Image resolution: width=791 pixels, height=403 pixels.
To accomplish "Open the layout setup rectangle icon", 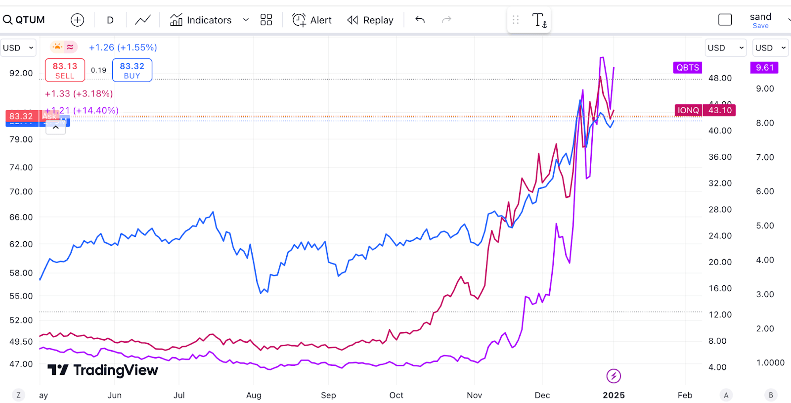I will [x=725, y=20].
